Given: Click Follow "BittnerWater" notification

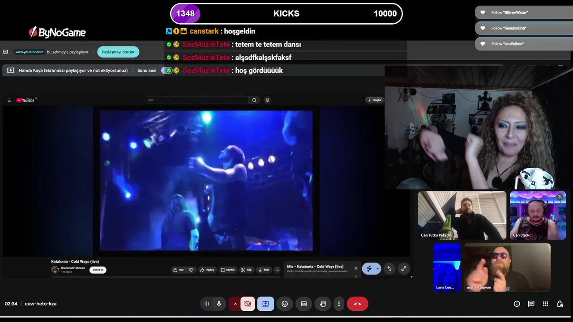Looking at the screenshot, I should click(x=524, y=13).
